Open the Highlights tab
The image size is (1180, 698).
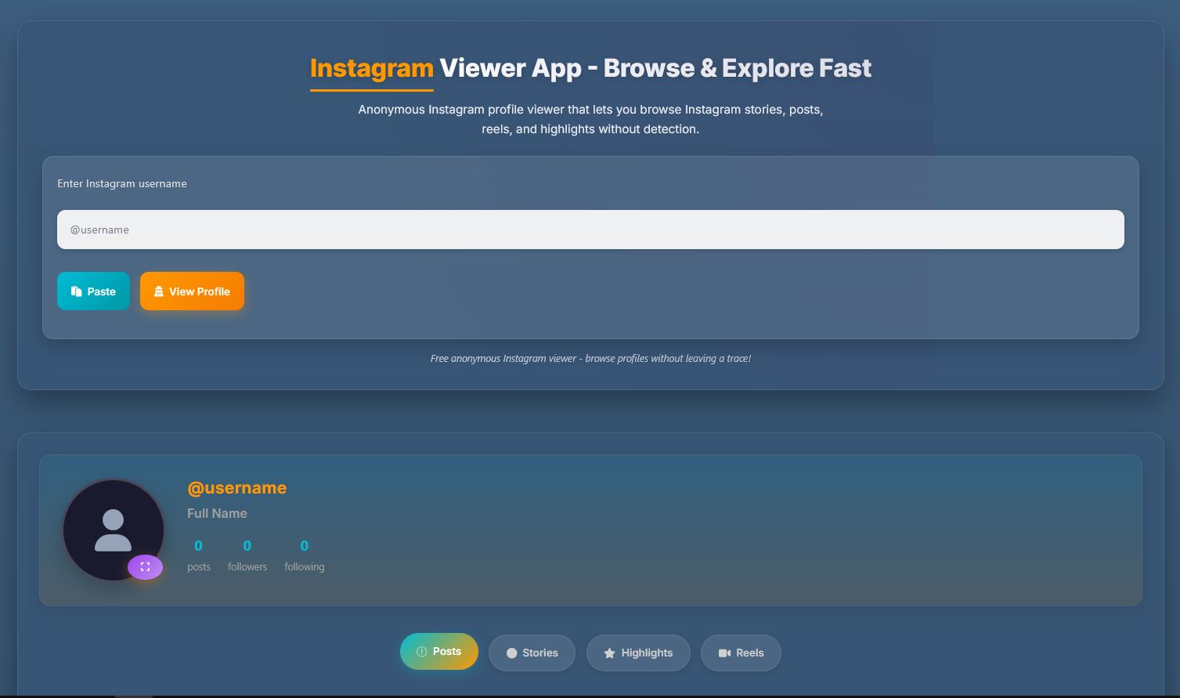click(x=638, y=653)
